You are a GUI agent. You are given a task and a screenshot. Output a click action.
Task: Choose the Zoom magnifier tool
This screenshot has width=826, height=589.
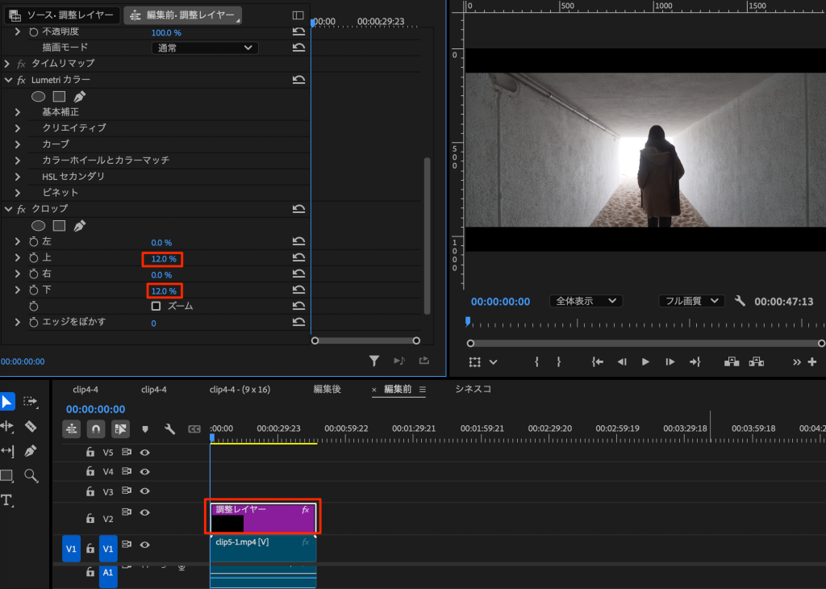pyautogui.click(x=31, y=475)
